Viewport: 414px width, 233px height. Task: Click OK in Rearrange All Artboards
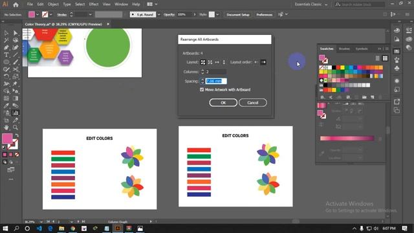click(x=223, y=102)
